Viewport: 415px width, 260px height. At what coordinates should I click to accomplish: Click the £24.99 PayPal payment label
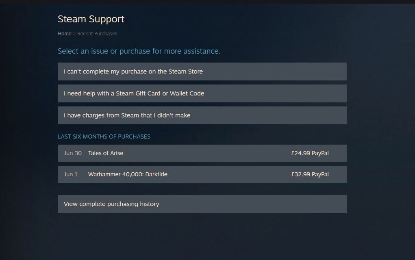point(310,153)
